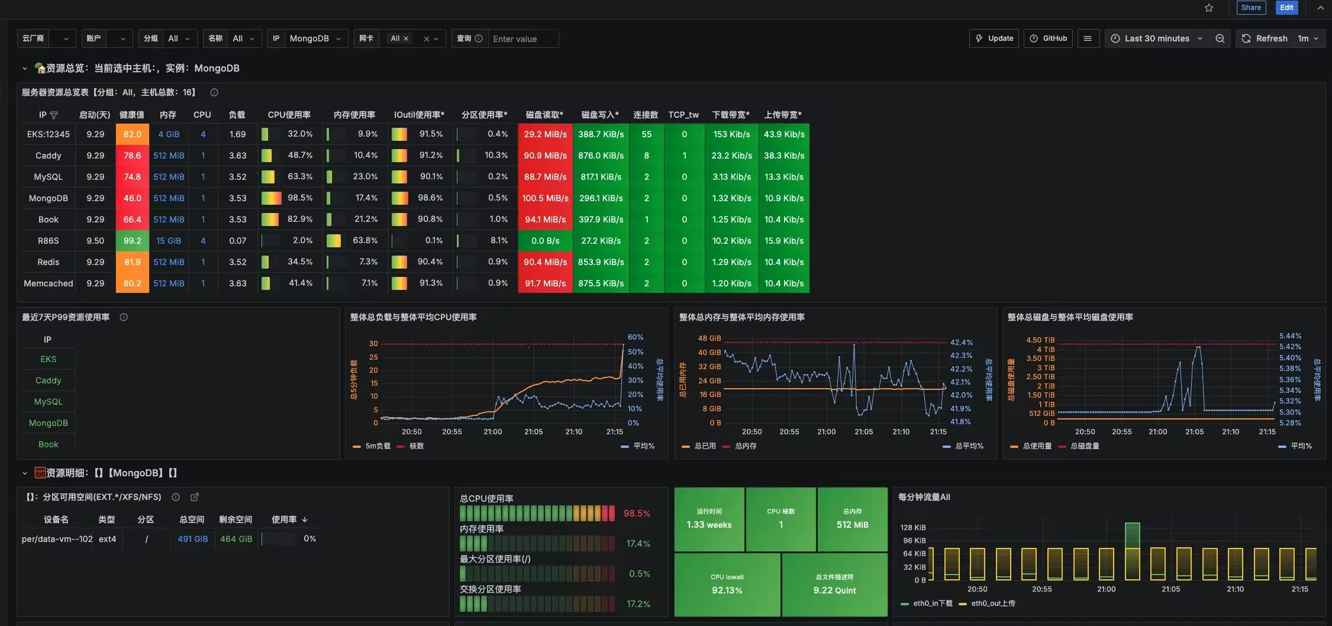Remove the All chip from 网卡 filter
The image size is (1332, 626).
click(x=406, y=38)
